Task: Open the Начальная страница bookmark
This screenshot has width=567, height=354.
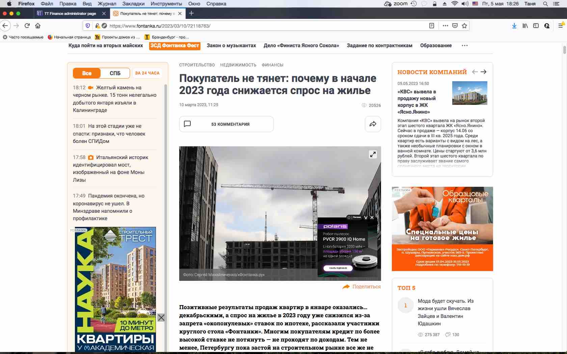Action: [x=69, y=37]
